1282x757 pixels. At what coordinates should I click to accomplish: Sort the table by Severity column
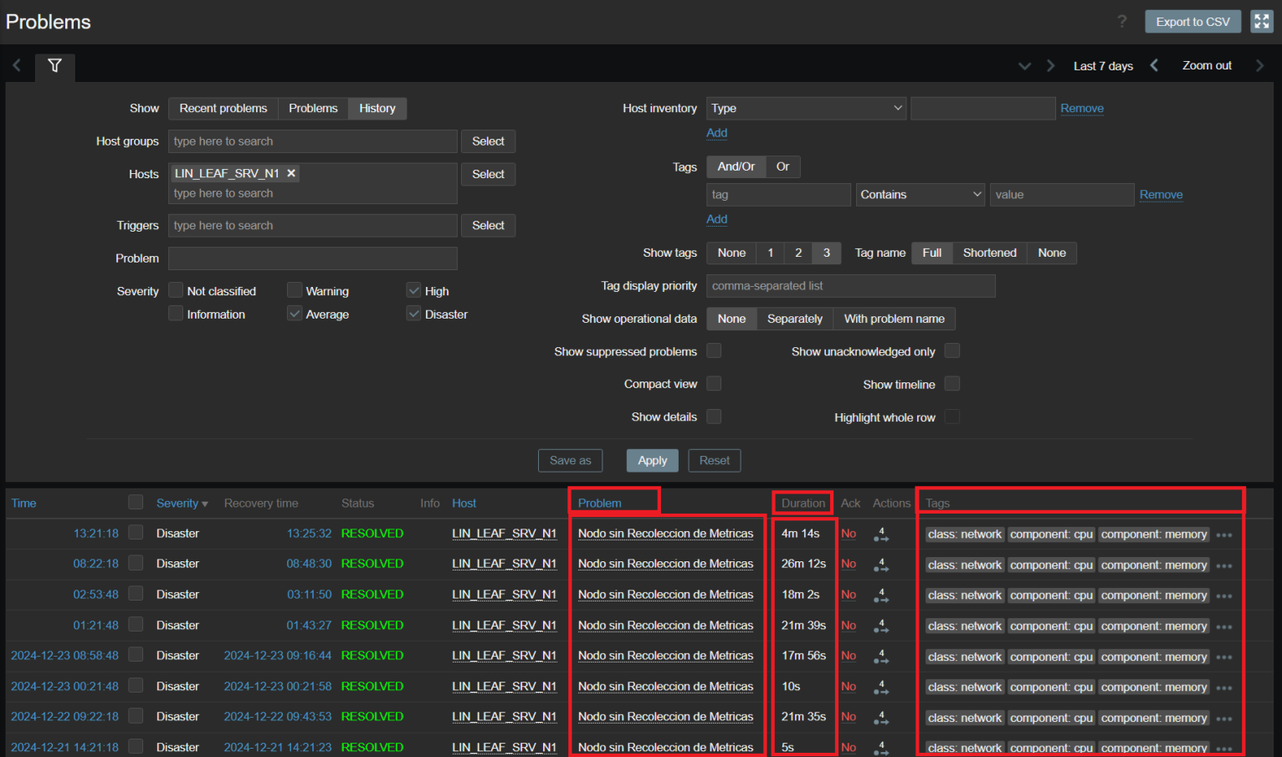[177, 503]
